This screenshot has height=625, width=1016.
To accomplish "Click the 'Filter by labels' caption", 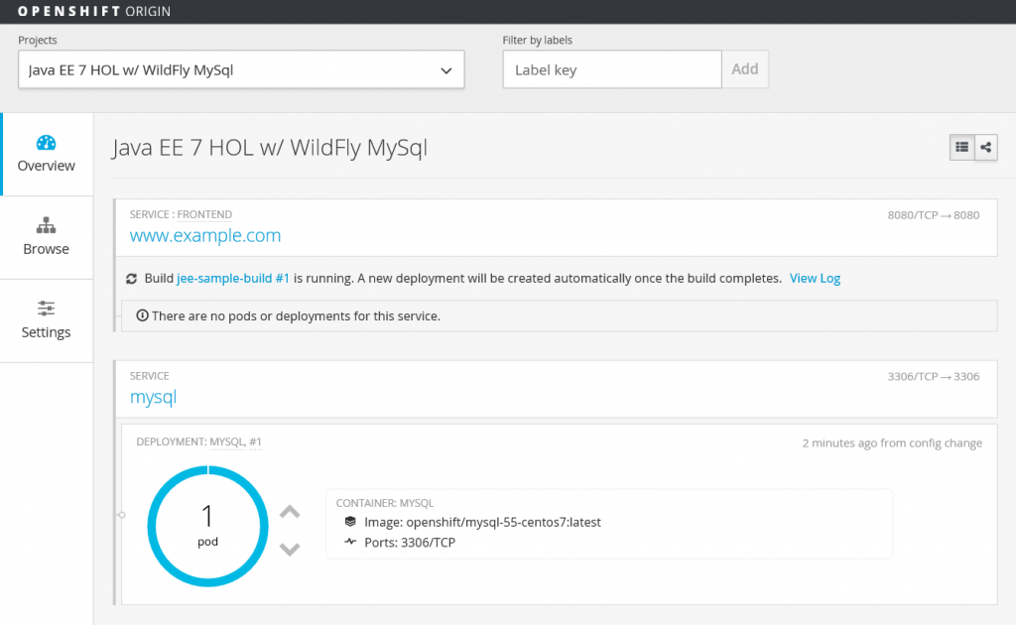I will (x=537, y=40).
